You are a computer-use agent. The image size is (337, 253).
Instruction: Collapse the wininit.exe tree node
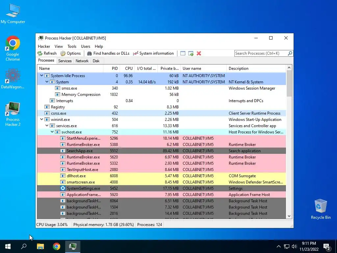tap(42, 119)
